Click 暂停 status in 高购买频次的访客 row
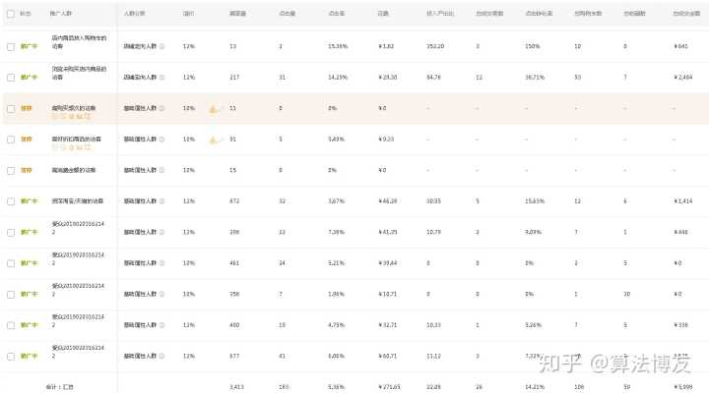 click(27, 108)
